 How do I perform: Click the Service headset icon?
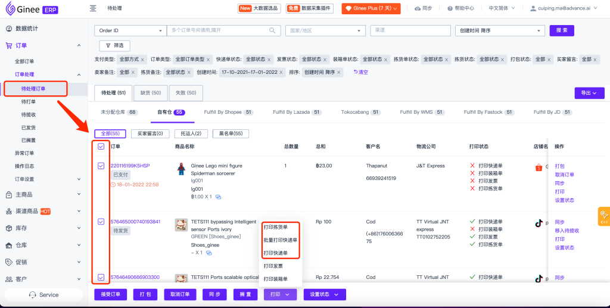[33, 295]
